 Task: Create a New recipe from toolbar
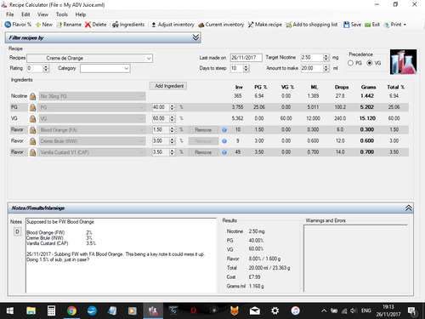(44, 25)
